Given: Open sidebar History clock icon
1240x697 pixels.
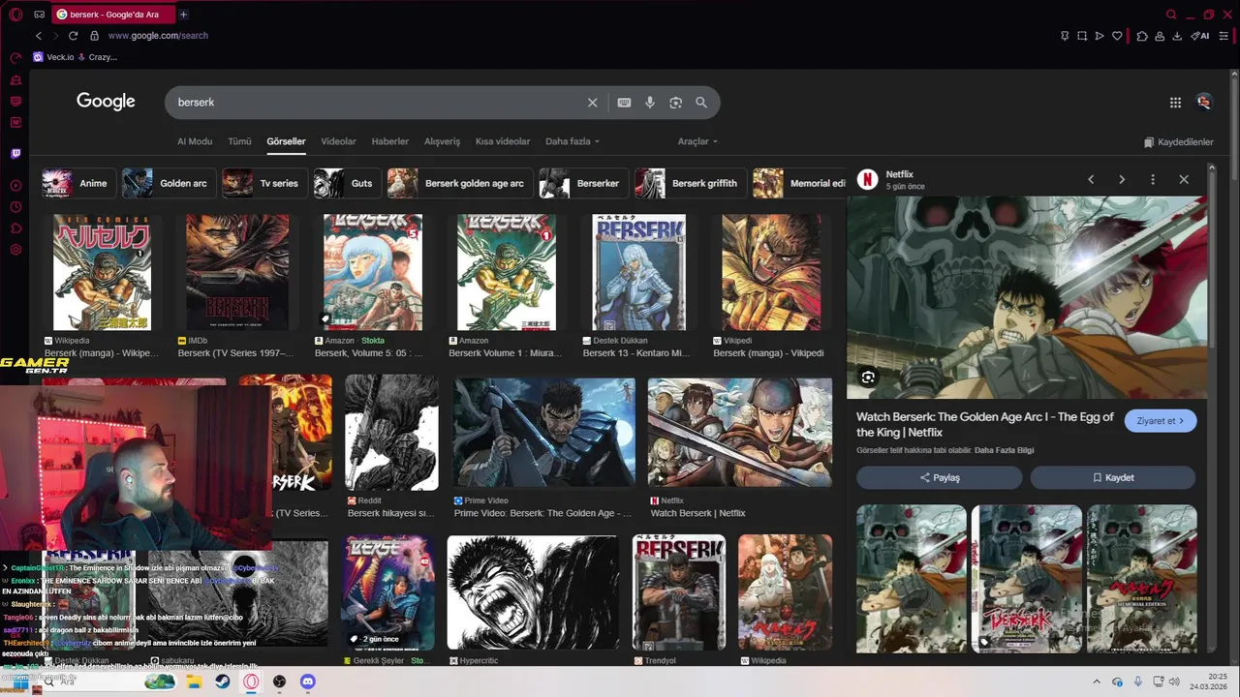Looking at the screenshot, I should tap(15, 206).
